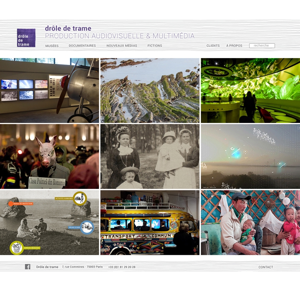Open the Musées menu item
The image size is (300, 291).
pyautogui.click(x=52, y=46)
